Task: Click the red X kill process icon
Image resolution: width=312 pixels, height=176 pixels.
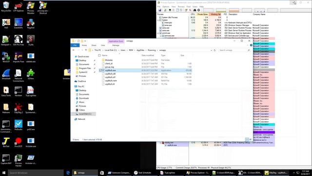Action: pyautogui.click(x=190, y=10)
